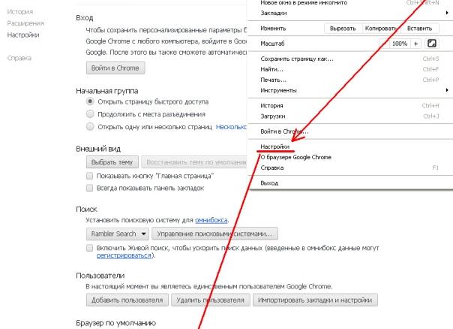Click 'Управление поисковыми системами...' button

pos(214,234)
